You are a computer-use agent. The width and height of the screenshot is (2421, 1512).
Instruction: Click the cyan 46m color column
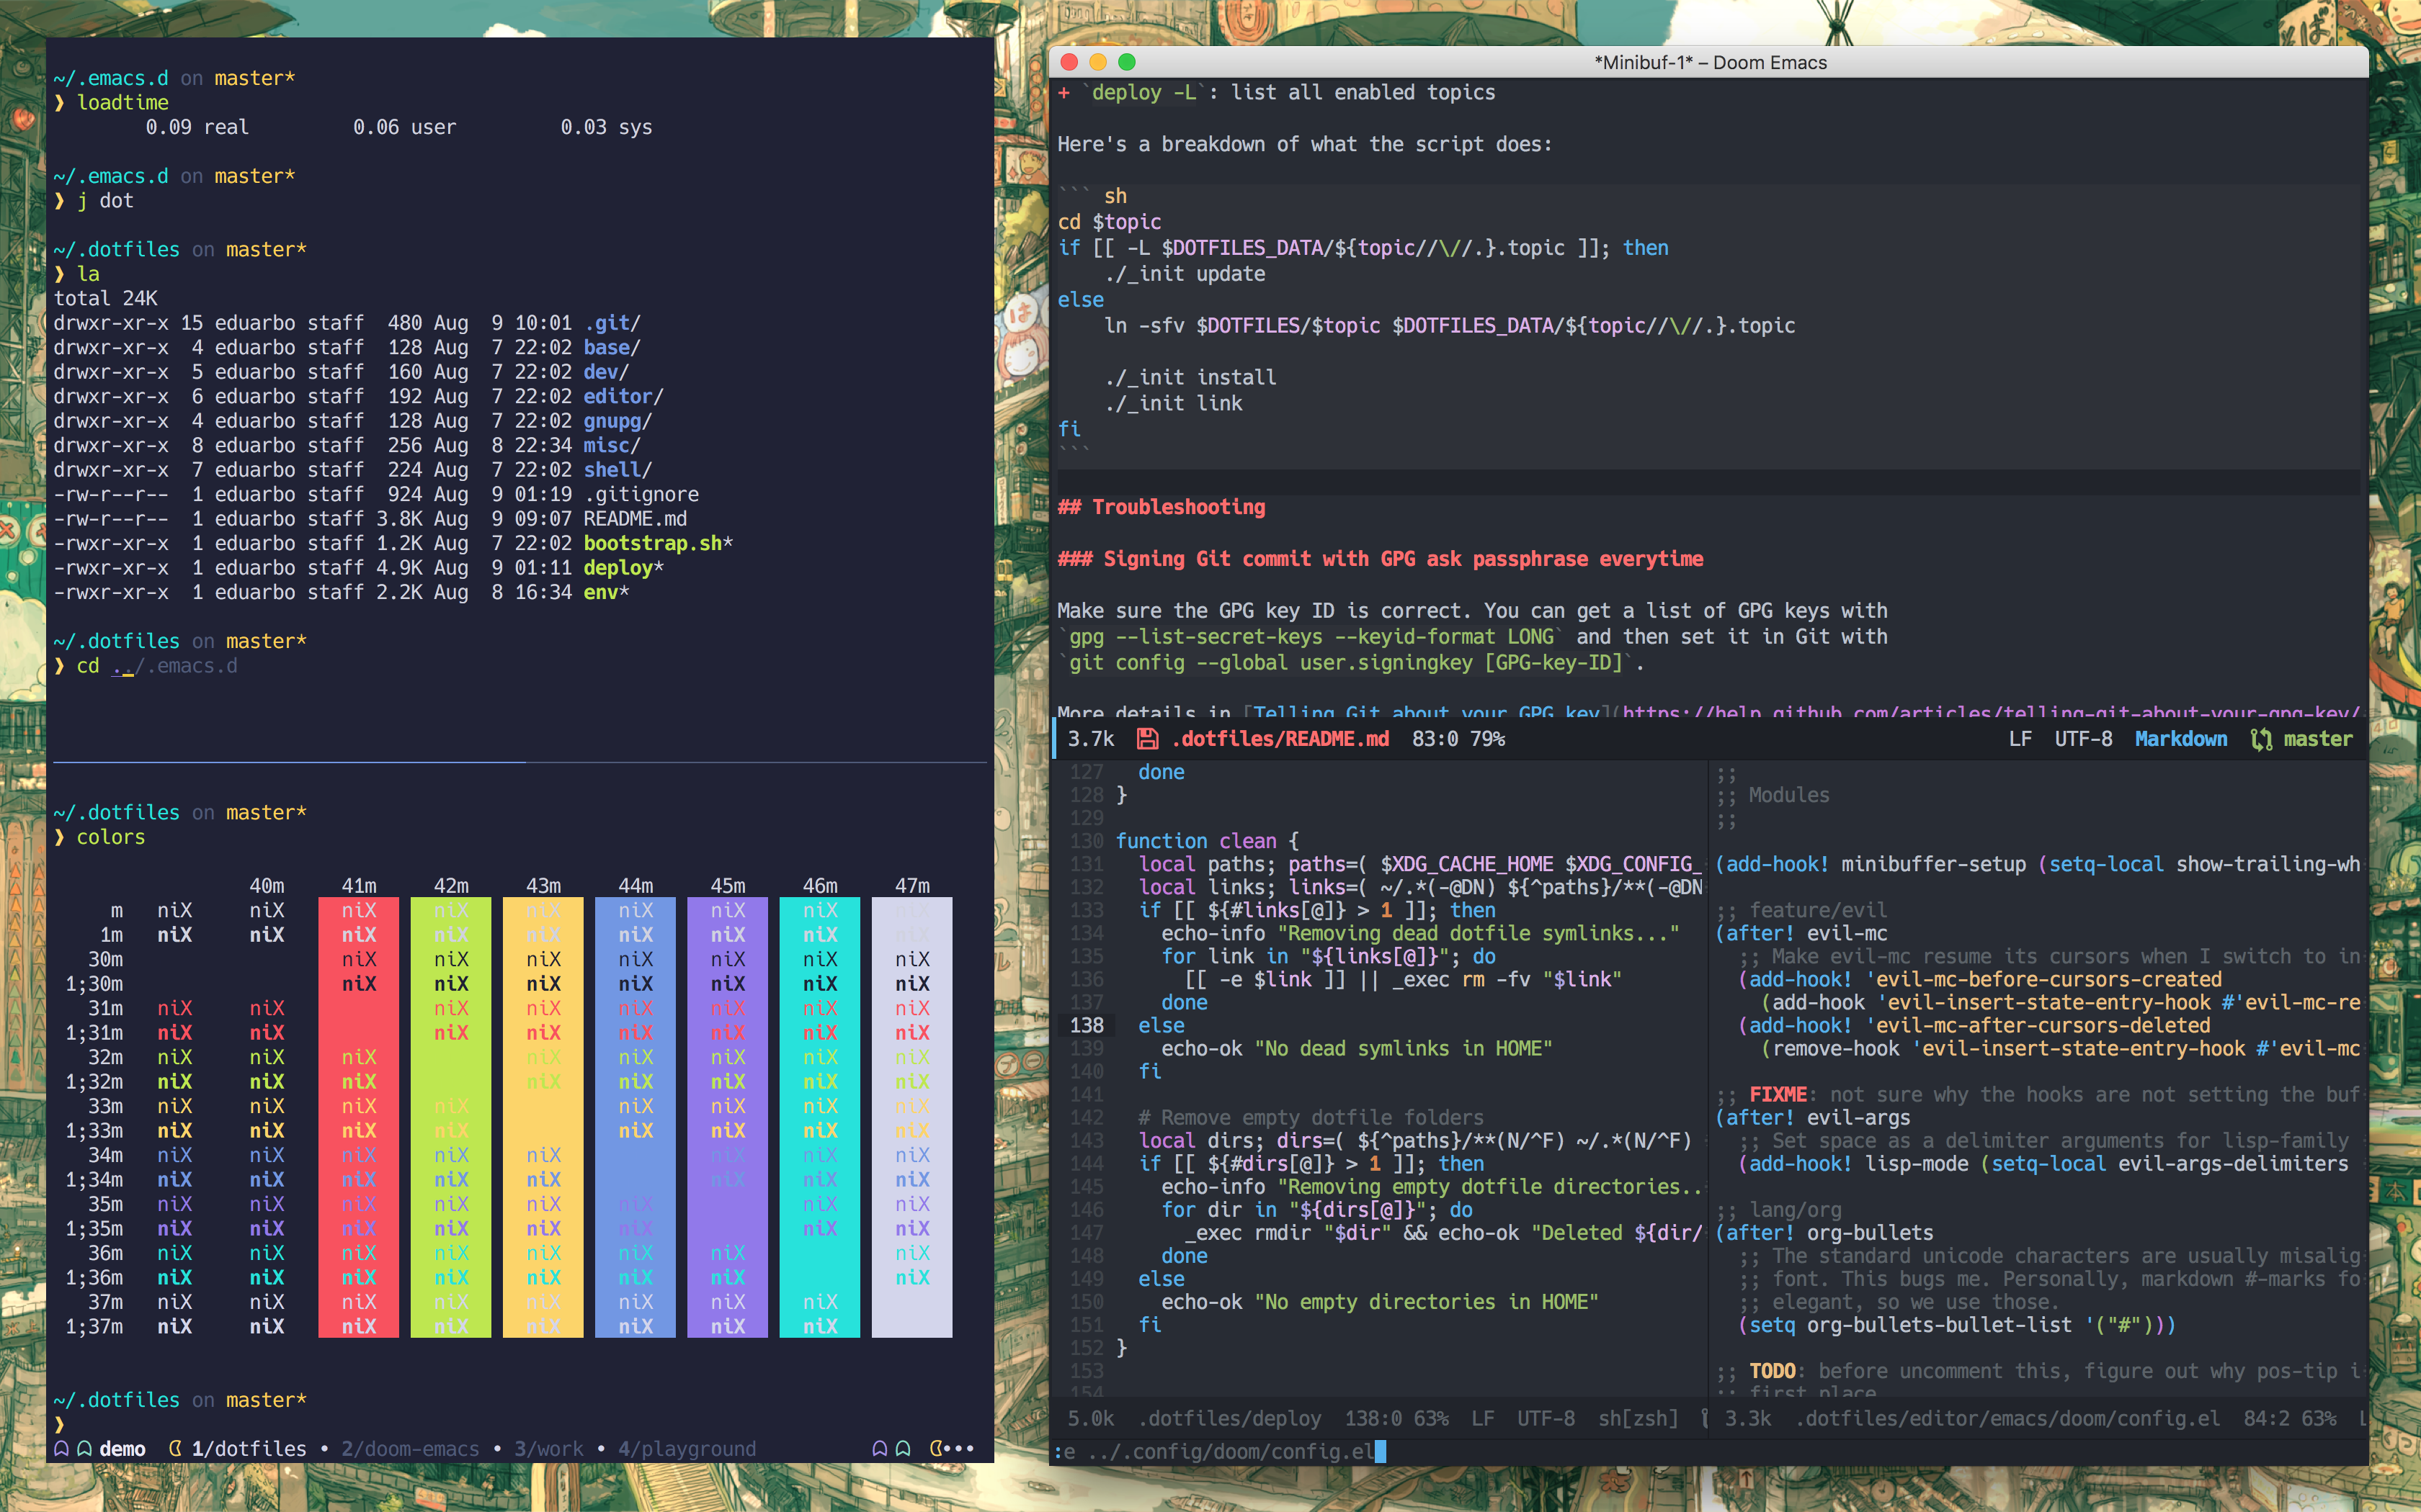pyautogui.click(x=819, y=1117)
